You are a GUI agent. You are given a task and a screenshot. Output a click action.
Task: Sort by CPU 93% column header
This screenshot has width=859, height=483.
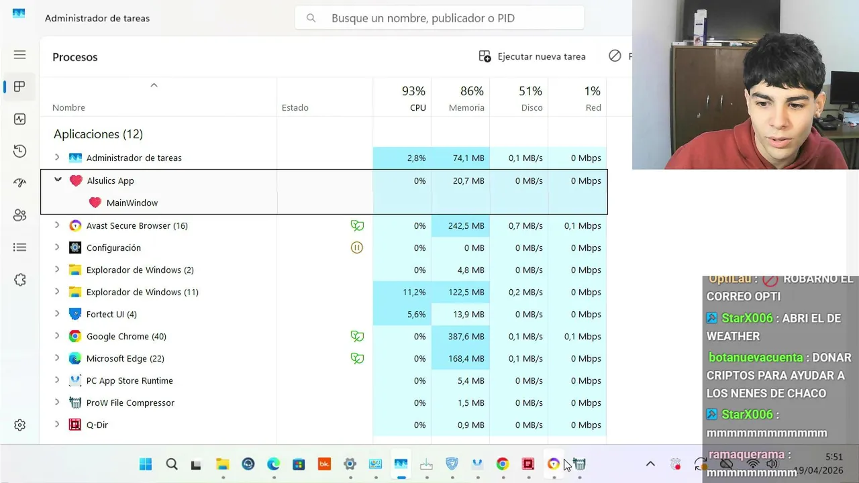pos(402,97)
